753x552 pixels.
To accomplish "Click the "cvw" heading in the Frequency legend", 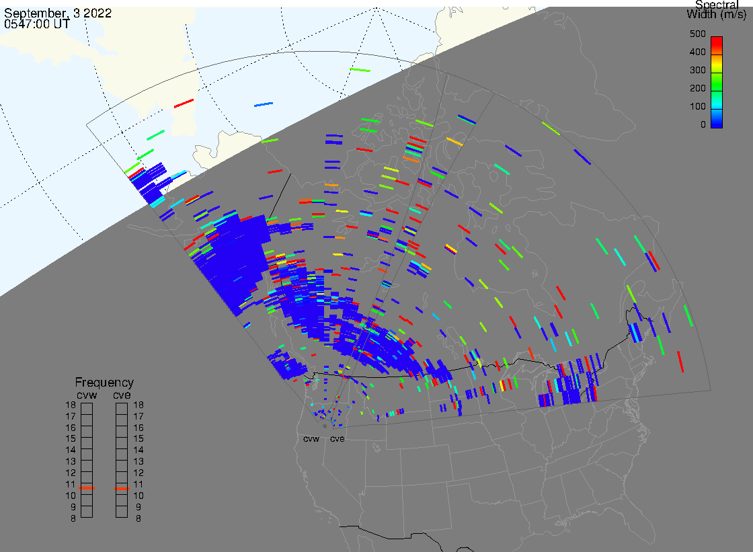I will [x=87, y=395].
